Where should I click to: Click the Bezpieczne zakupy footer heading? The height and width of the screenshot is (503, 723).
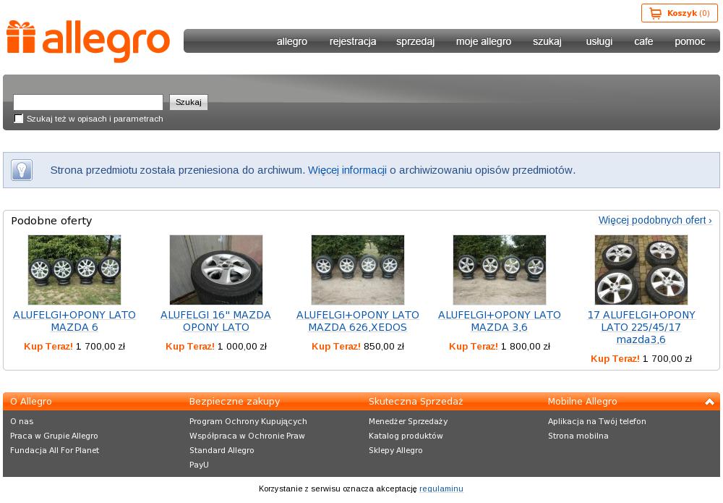235,402
